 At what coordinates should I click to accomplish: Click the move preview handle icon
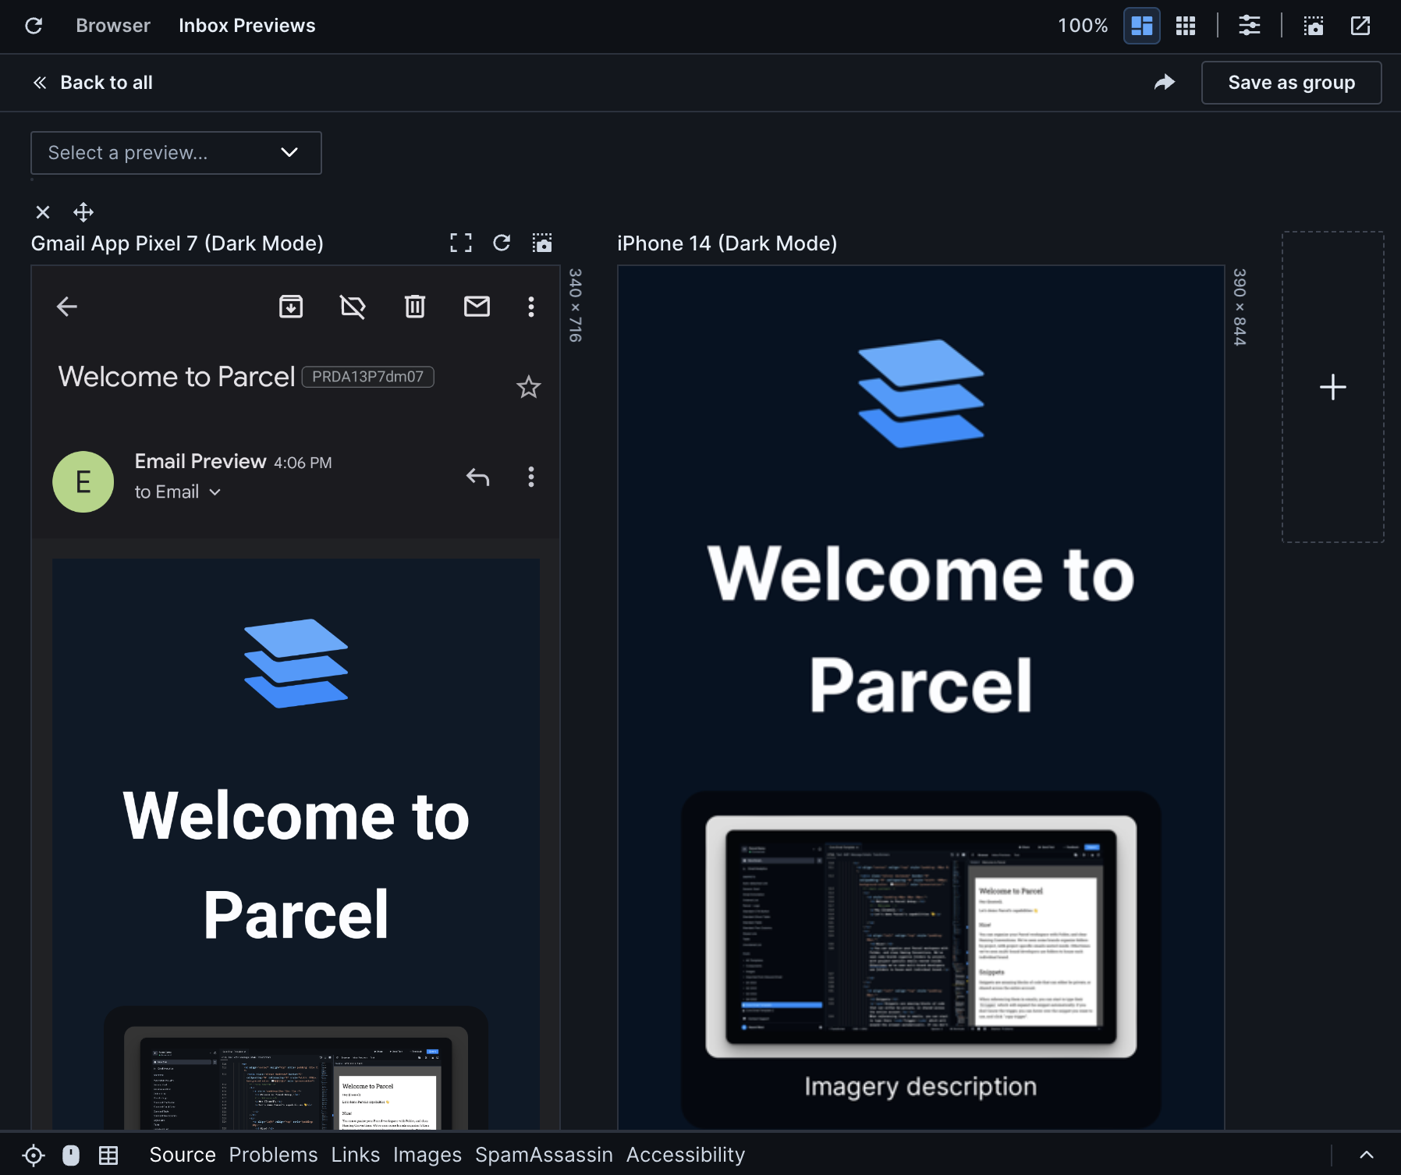click(x=83, y=212)
